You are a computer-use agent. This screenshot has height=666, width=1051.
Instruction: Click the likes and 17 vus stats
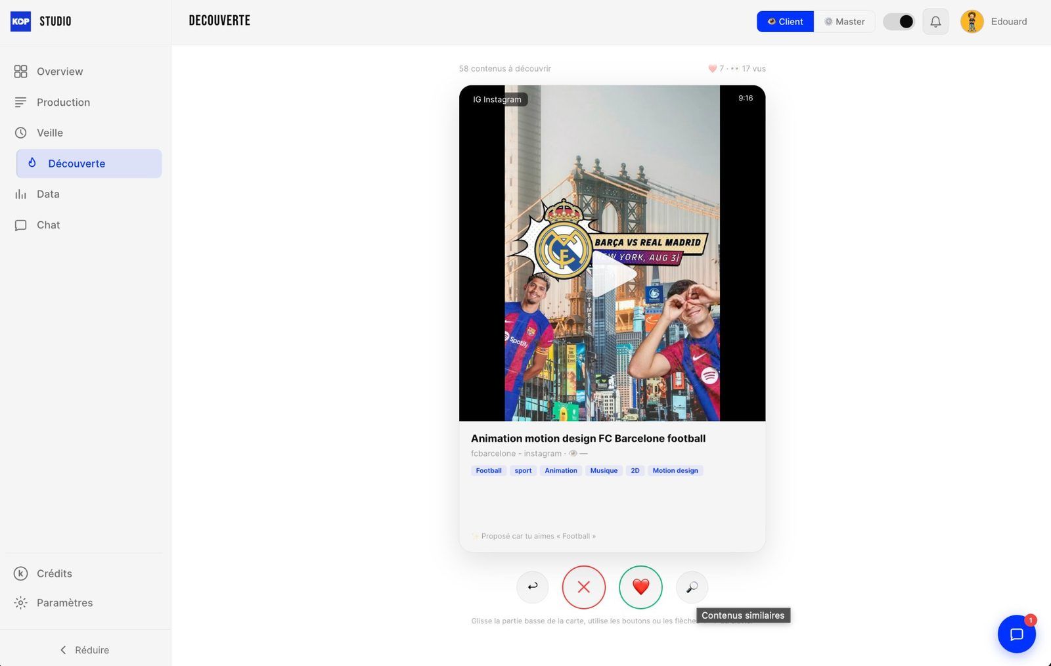[737, 69]
